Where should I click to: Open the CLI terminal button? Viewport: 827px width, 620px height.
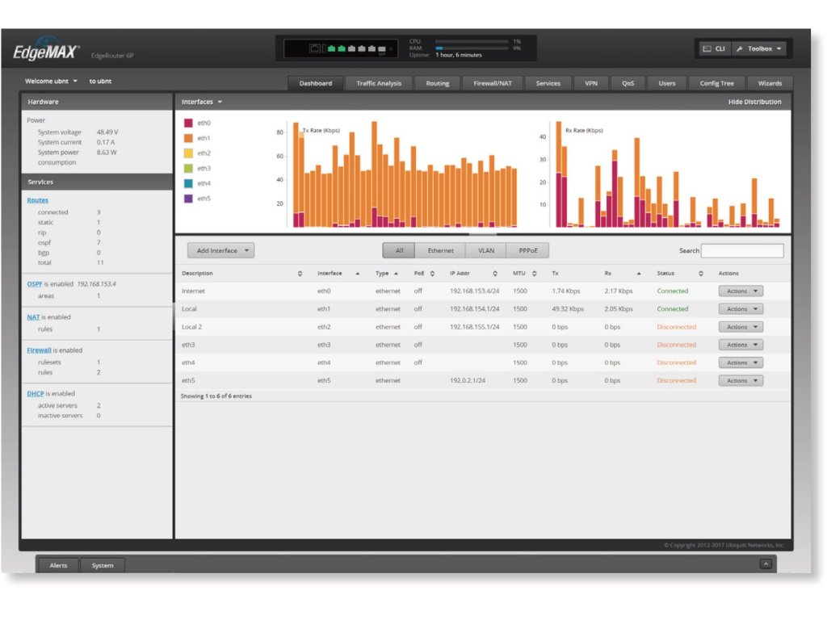coord(712,49)
